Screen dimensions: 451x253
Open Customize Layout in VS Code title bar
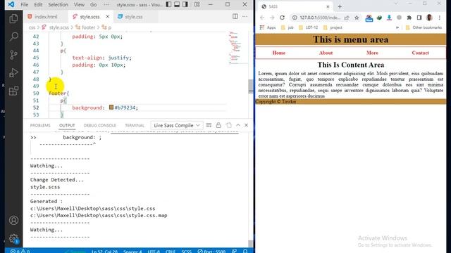(197, 4)
